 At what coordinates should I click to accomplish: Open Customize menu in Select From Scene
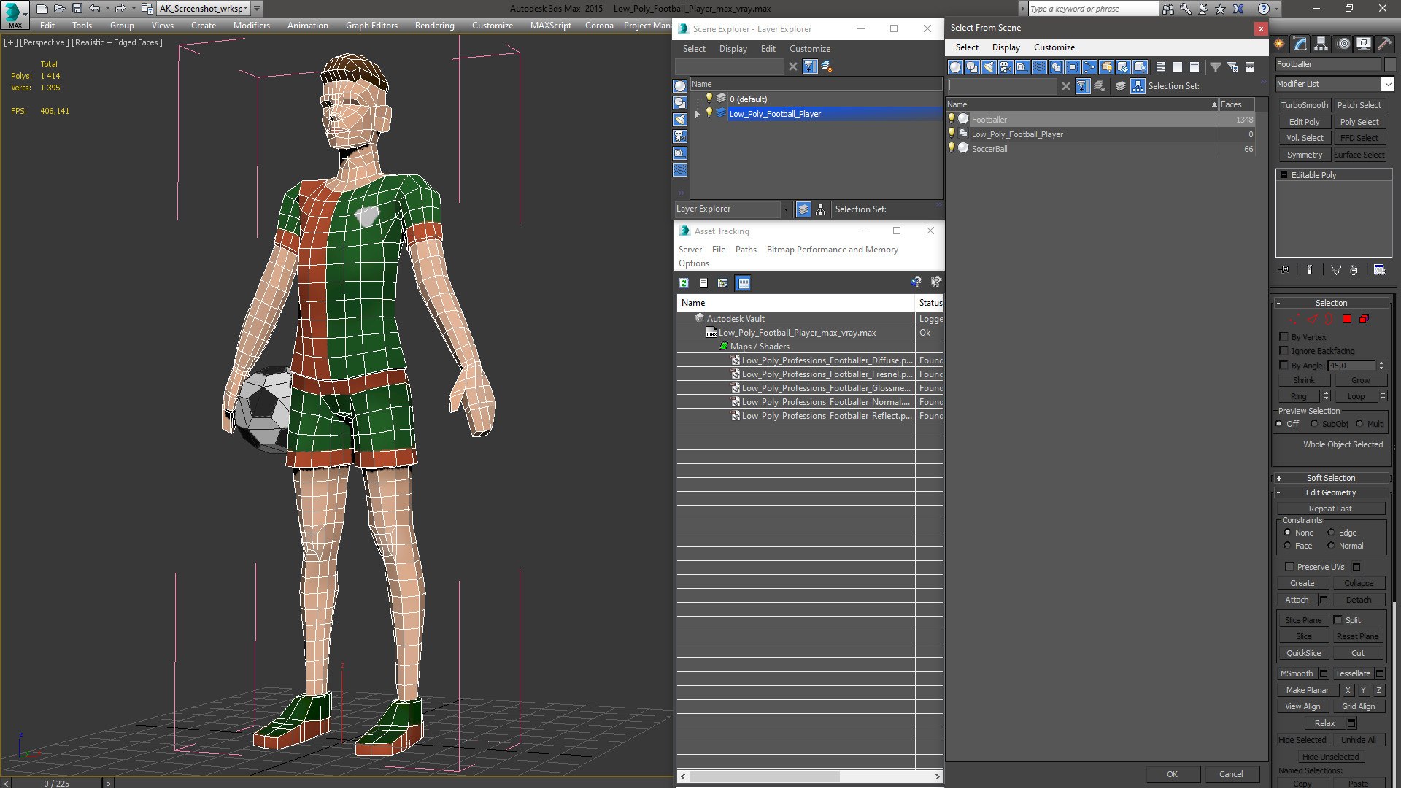pos(1054,47)
